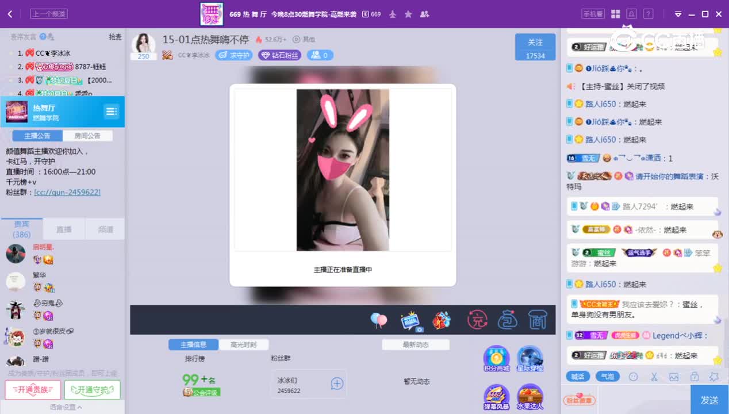Open the 弹幕风暴 activity icon
Screen dimensions: 729x414
(x=497, y=397)
